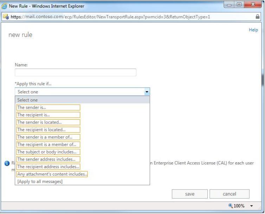Click the security lock icon in address bar
The height and width of the screenshot is (214, 265).
(x=257, y=17)
